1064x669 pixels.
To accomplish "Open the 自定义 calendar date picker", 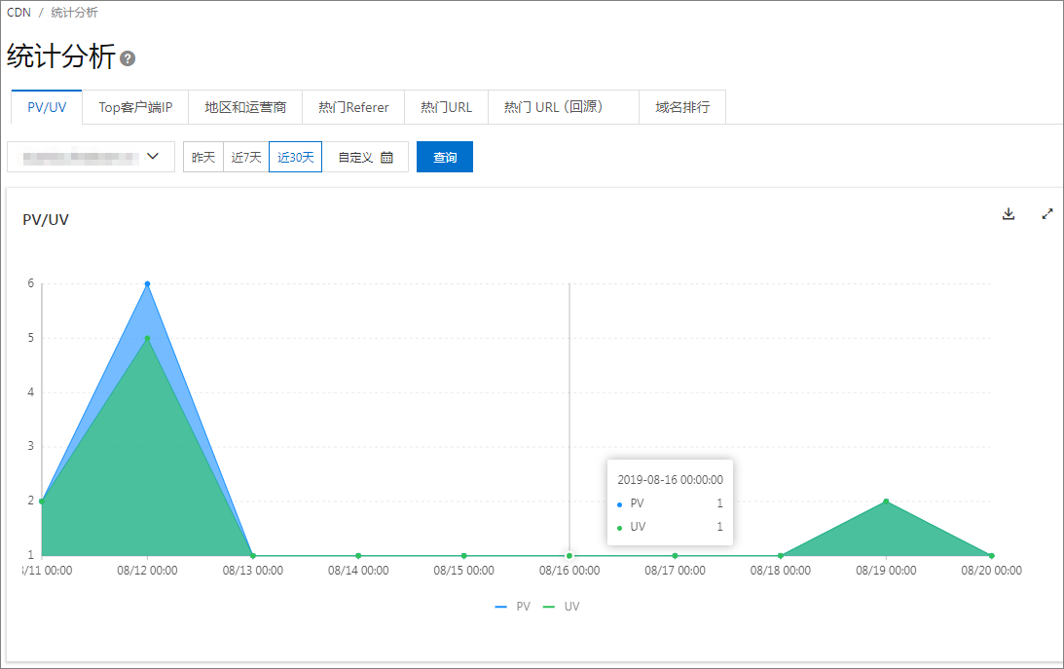I will tap(366, 157).
